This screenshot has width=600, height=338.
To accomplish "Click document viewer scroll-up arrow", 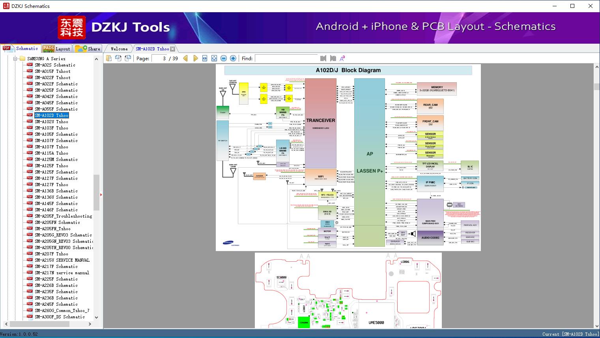I will (596, 67).
